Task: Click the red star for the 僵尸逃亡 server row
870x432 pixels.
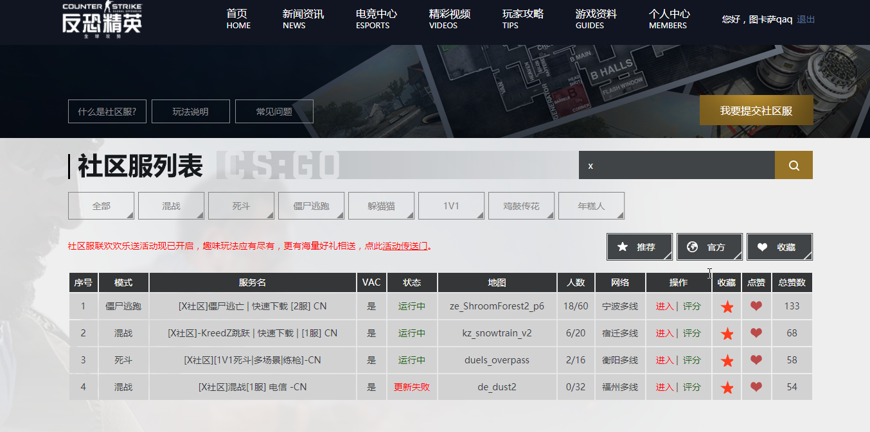Action: click(x=727, y=306)
